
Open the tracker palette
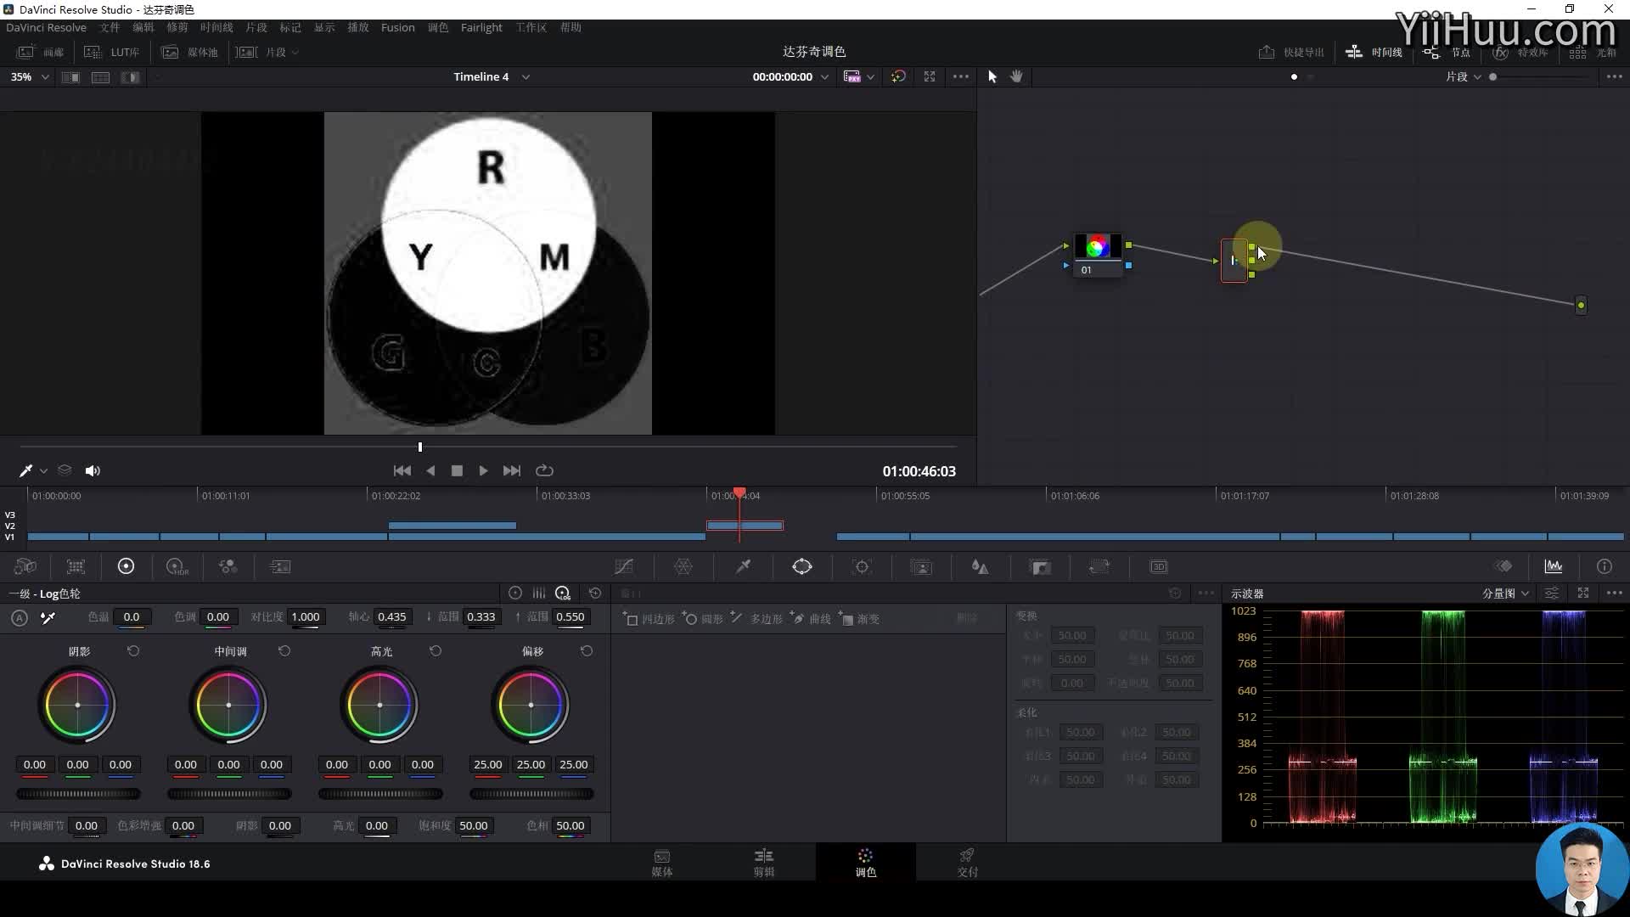click(x=862, y=566)
